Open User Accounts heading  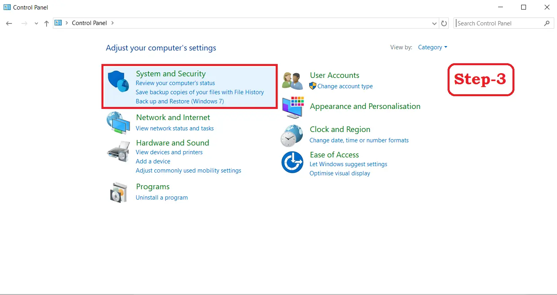(335, 75)
